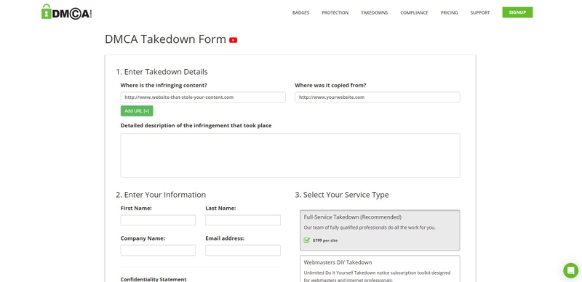Image resolution: width=582 pixels, height=282 pixels.
Task: Click the green Signup button
Action: point(517,12)
